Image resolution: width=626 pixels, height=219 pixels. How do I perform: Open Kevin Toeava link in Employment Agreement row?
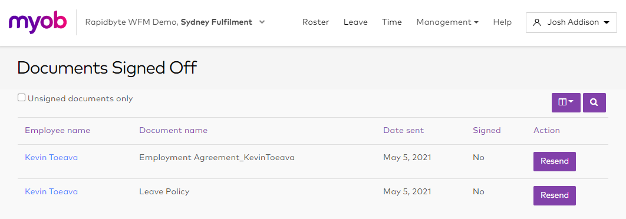(51, 158)
